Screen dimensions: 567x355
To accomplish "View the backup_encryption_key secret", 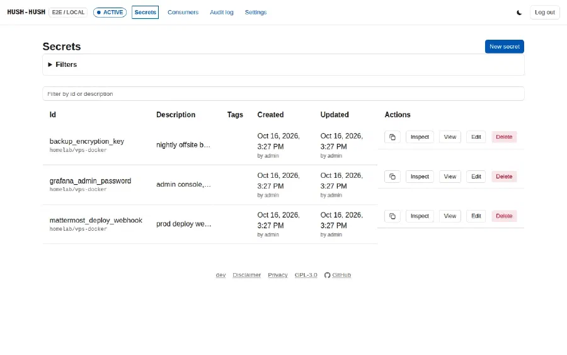I will tap(450, 137).
